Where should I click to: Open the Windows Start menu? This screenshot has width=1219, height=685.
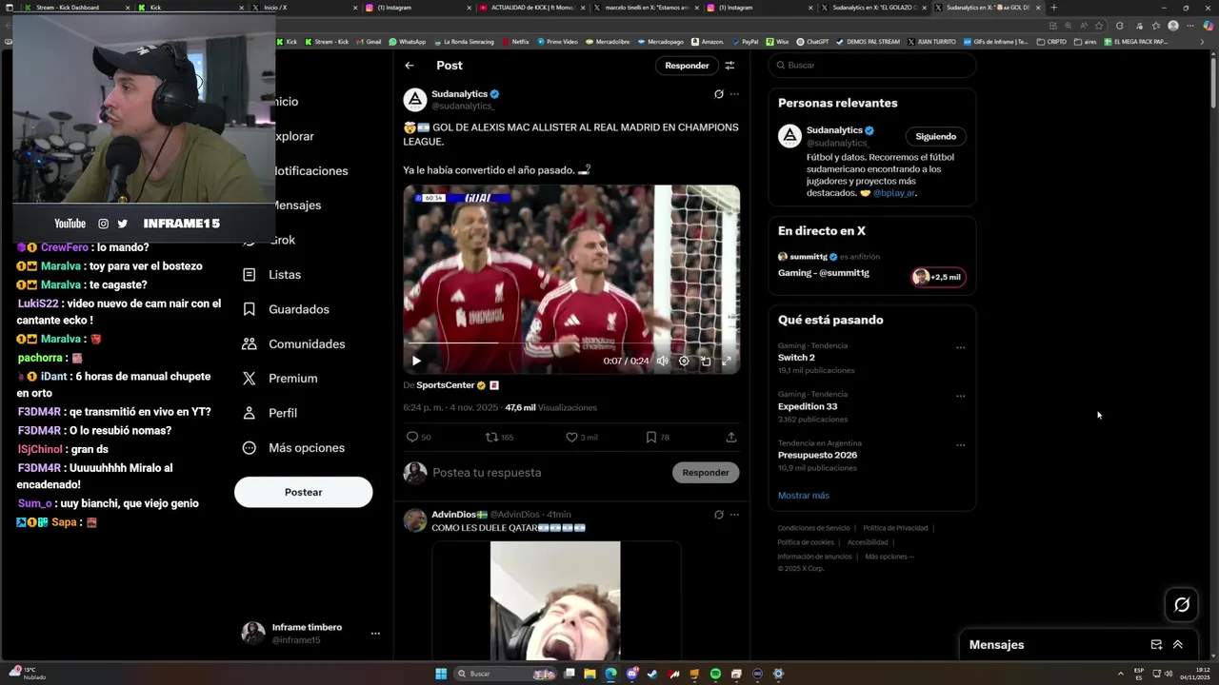click(x=441, y=674)
